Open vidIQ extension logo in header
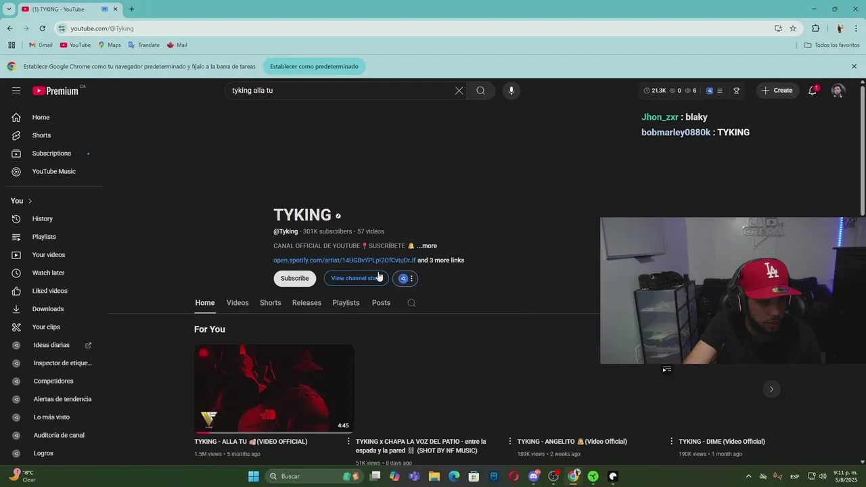Viewport: 866px width, 487px height. pyautogui.click(x=709, y=91)
